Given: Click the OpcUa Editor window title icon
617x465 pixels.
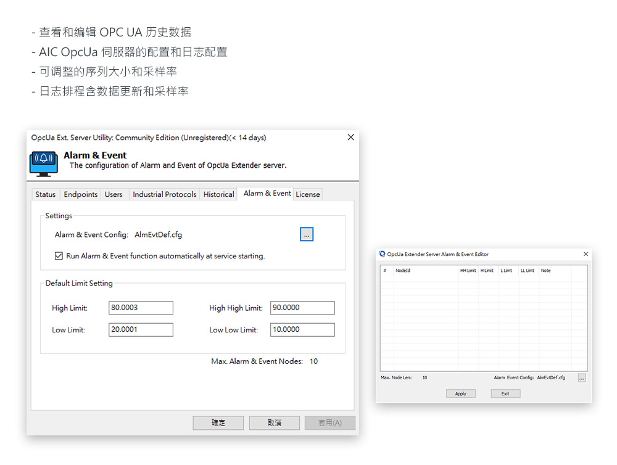Looking at the screenshot, I should click(x=382, y=254).
